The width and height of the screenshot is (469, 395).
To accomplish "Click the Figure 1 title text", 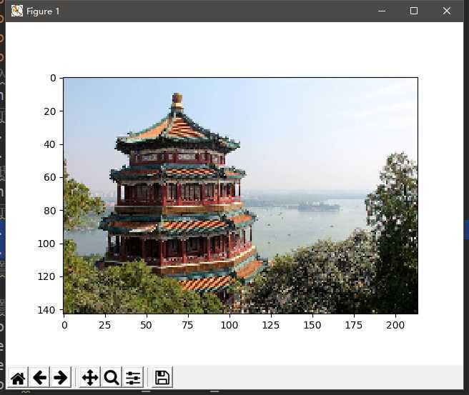I will point(43,11).
